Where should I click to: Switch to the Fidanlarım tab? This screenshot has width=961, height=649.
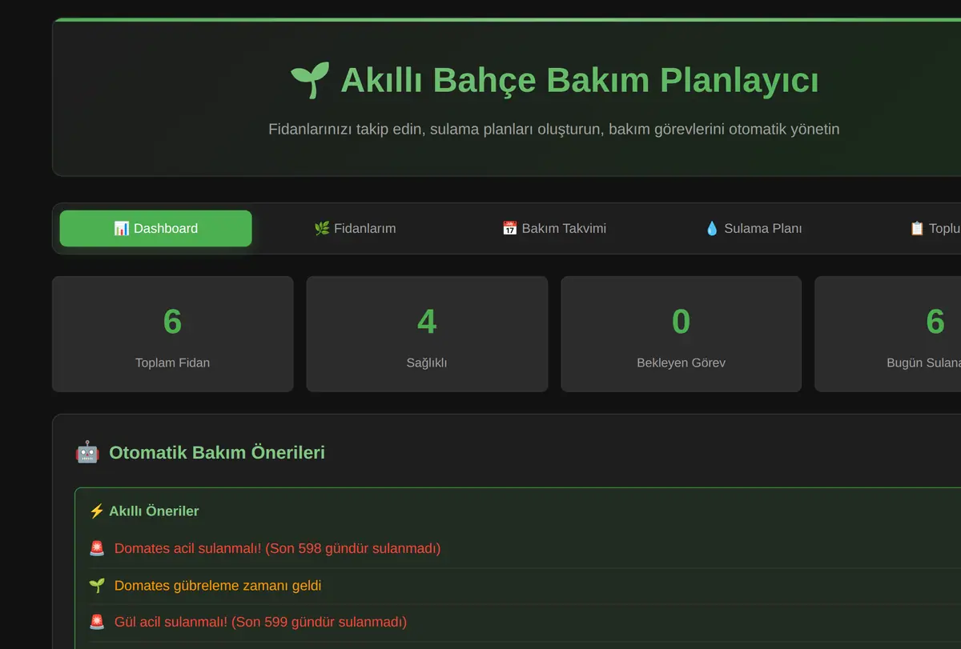(x=355, y=228)
